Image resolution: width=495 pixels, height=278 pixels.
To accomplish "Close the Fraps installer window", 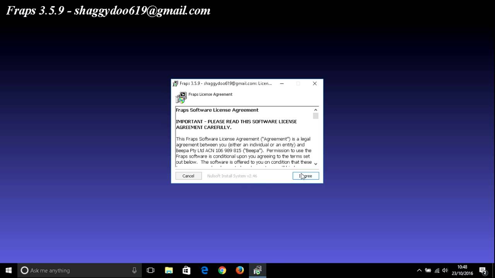I will (315, 83).
